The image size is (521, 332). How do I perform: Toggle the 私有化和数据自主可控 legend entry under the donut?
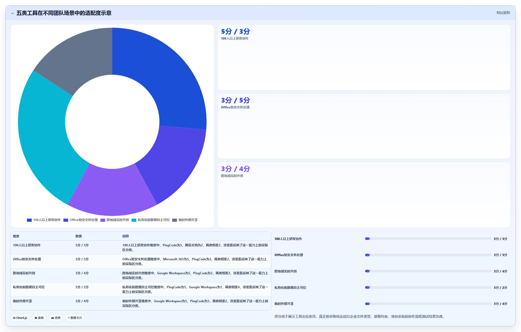[150, 220]
